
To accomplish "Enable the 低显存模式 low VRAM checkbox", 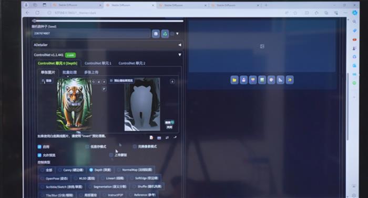I will click(87, 146).
